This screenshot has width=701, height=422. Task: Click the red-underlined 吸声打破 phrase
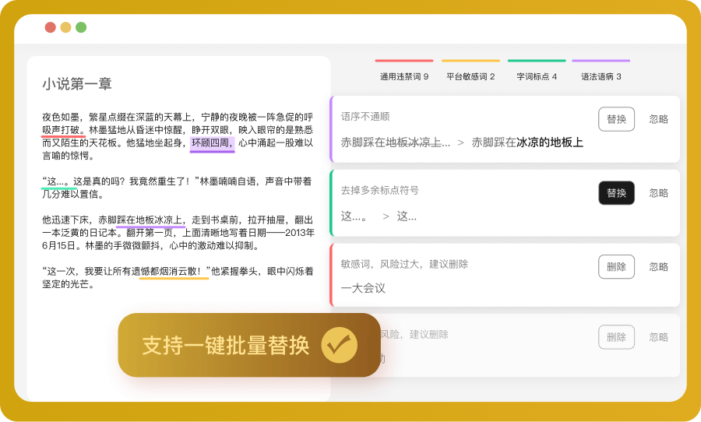(x=64, y=130)
